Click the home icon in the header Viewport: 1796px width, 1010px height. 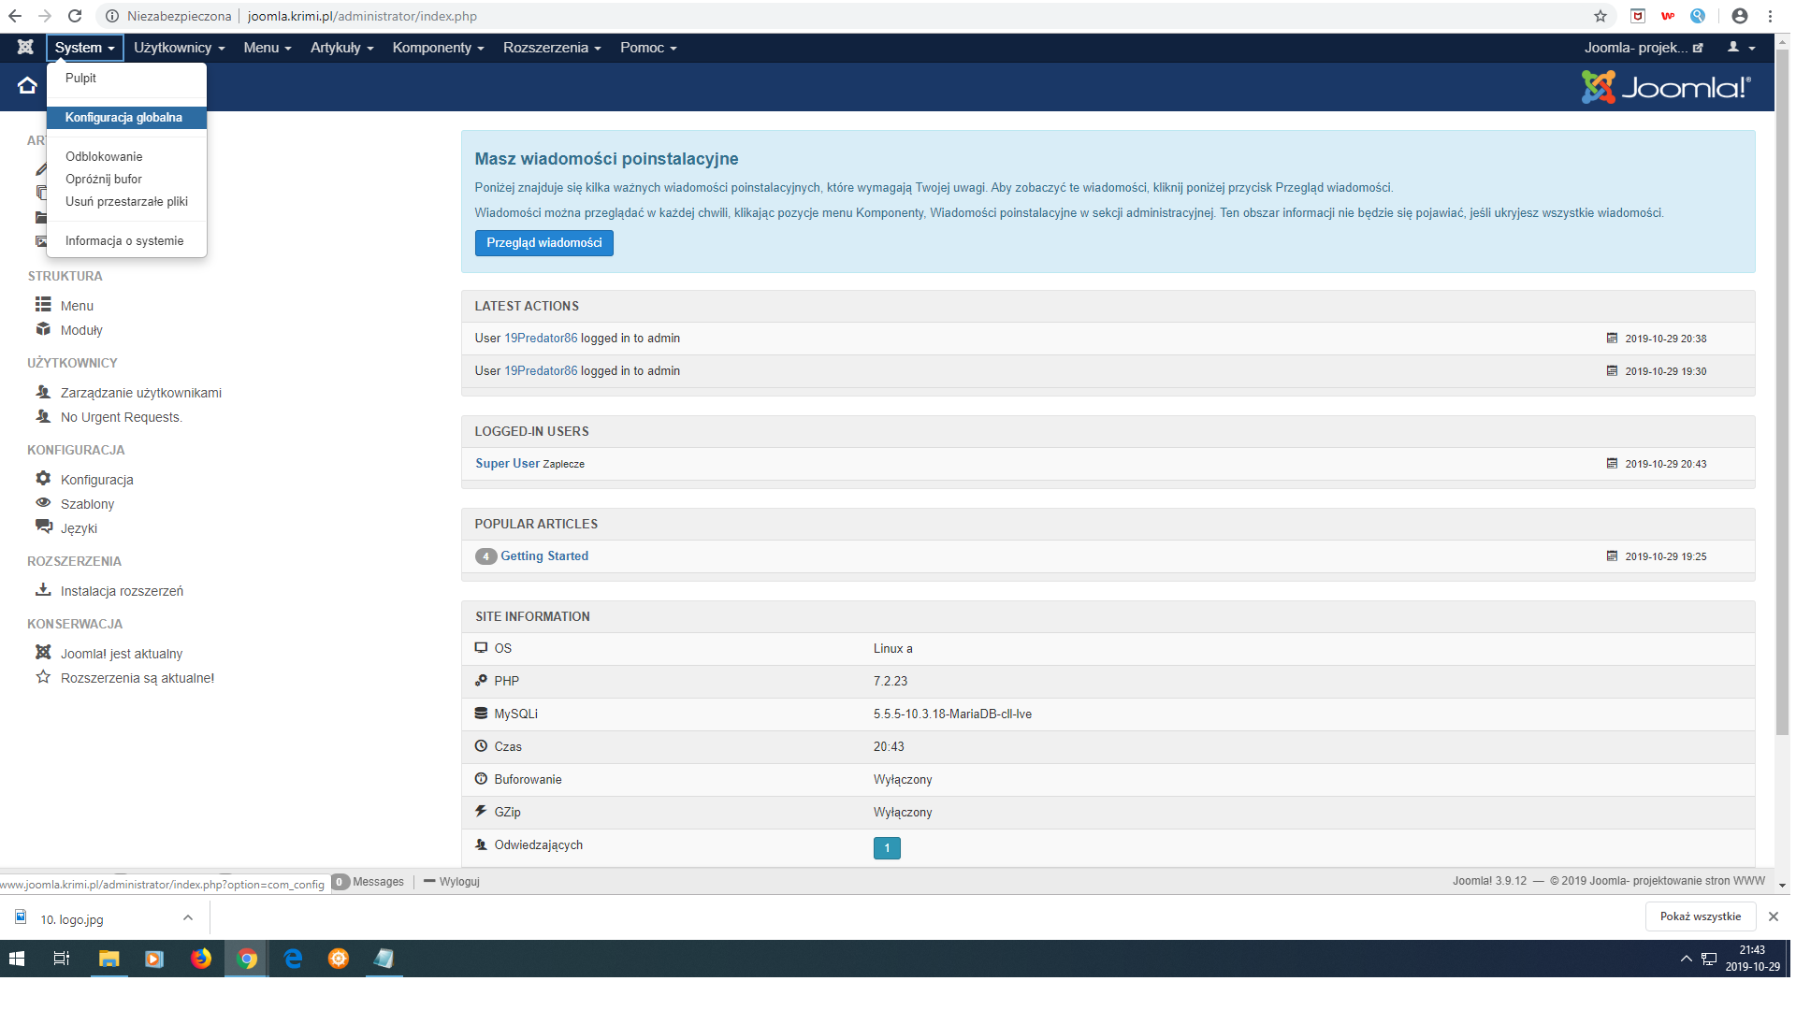click(27, 86)
